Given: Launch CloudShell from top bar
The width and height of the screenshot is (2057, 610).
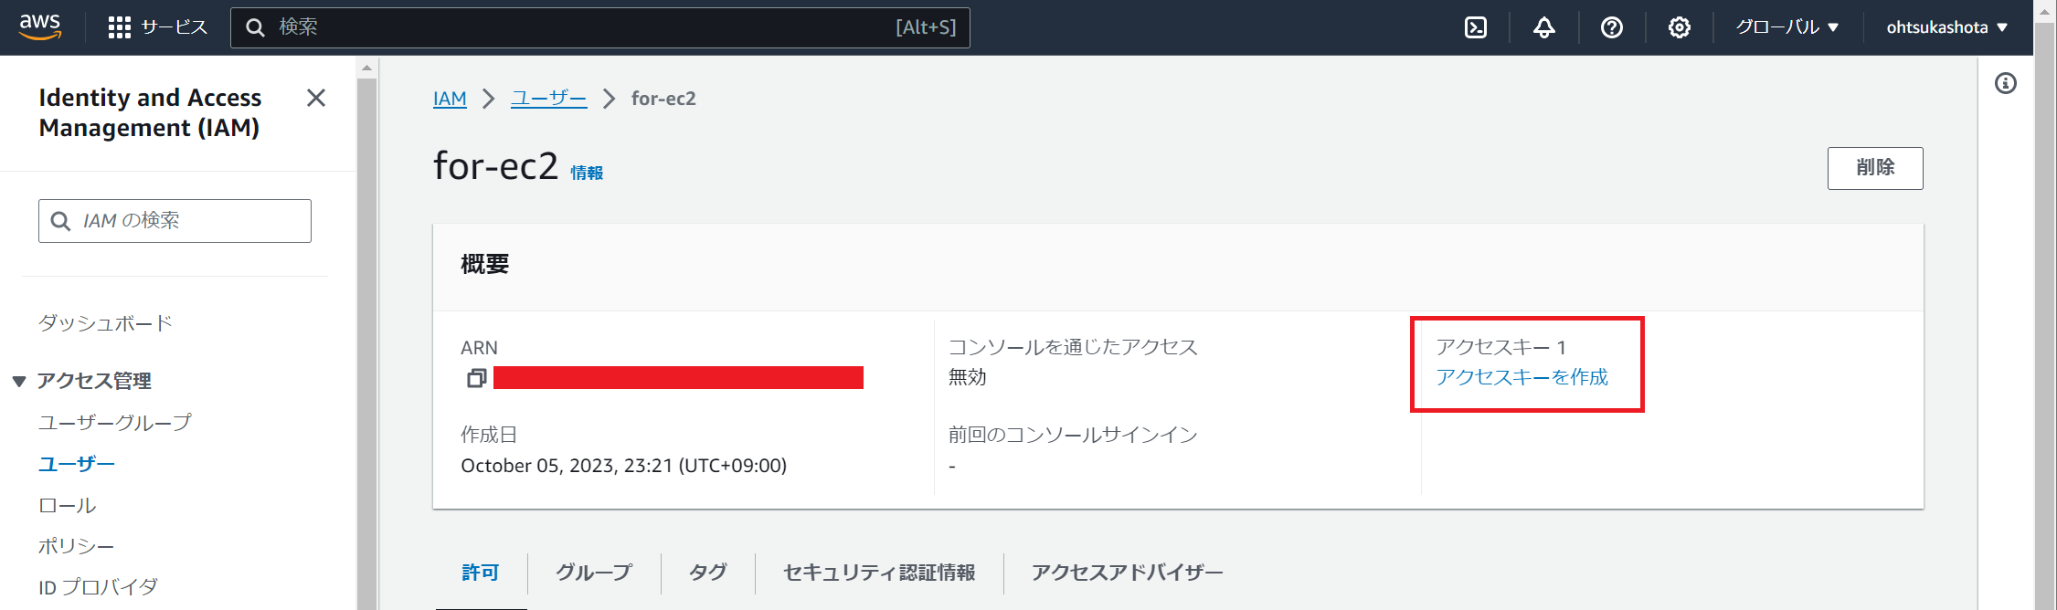Looking at the screenshot, I should (1476, 27).
